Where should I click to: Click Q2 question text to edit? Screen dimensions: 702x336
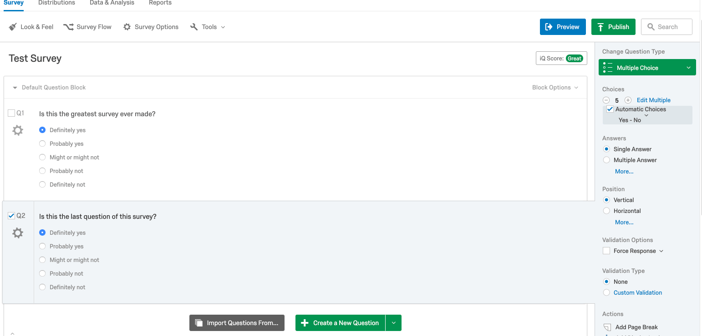98,217
